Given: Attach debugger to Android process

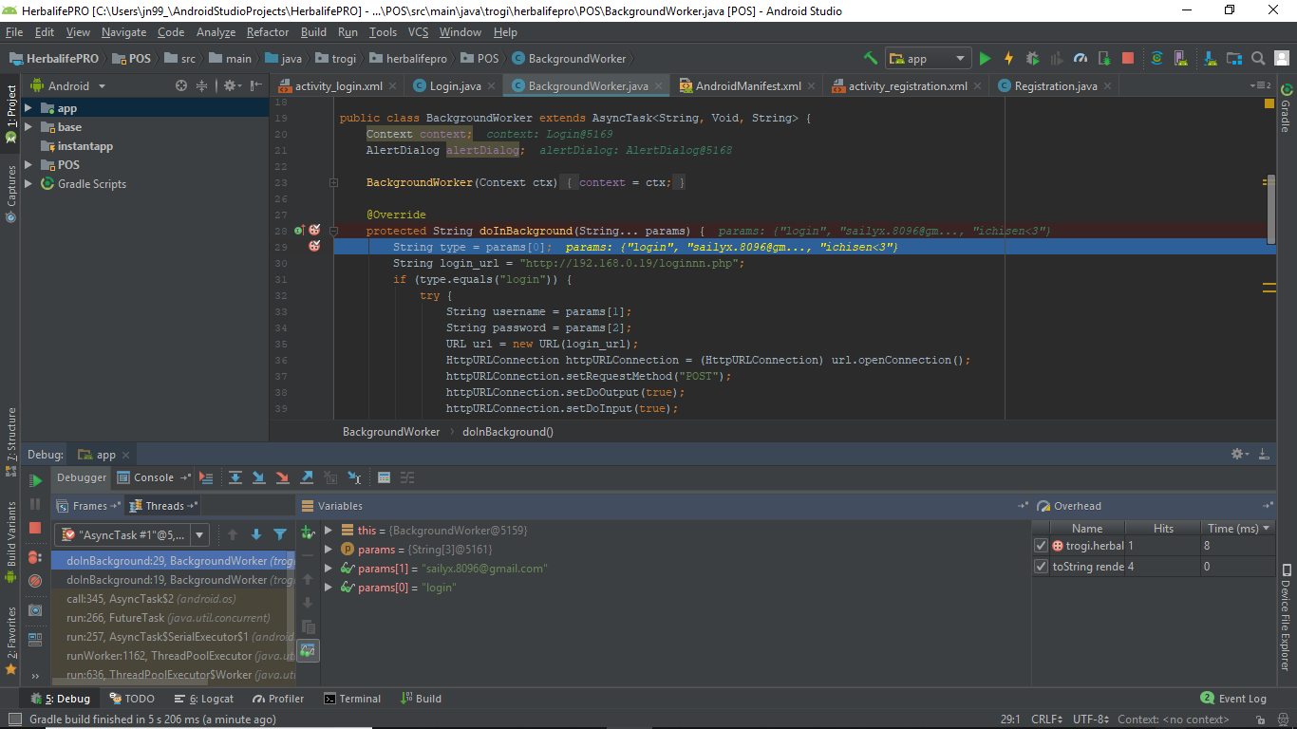Looking at the screenshot, I should (x=1104, y=58).
